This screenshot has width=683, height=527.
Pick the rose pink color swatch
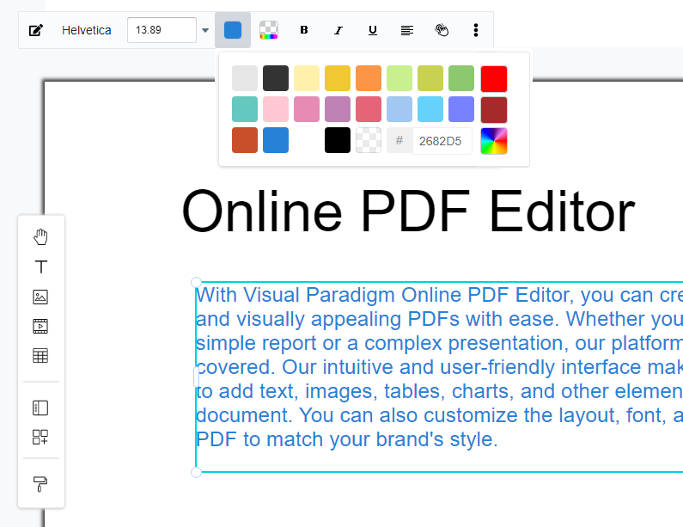pyautogui.click(x=307, y=109)
